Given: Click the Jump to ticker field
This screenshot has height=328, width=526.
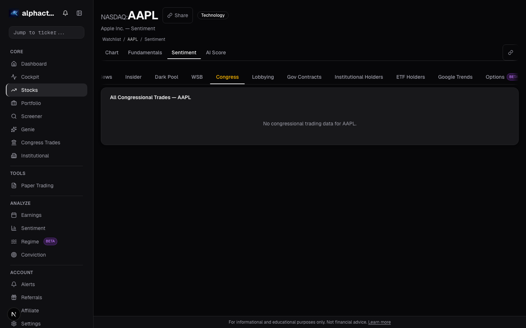Looking at the screenshot, I should pos(46,32).
